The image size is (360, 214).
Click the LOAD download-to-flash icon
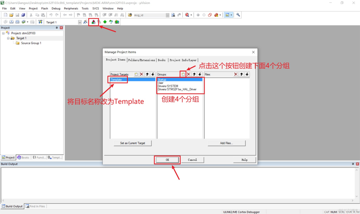(40, 22)
